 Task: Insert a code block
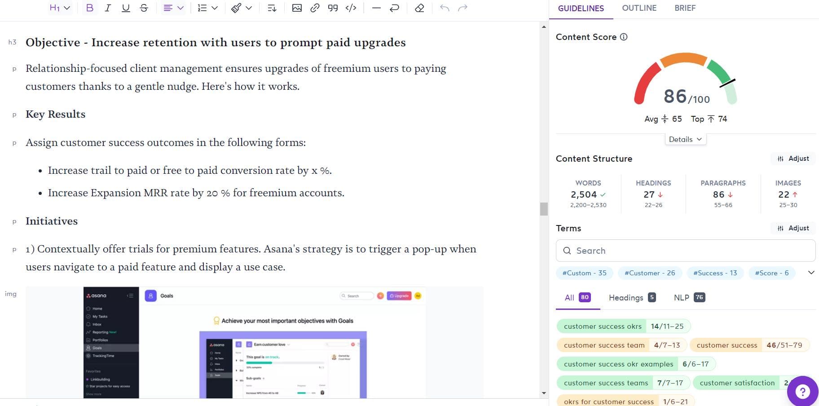click(351, 8)
